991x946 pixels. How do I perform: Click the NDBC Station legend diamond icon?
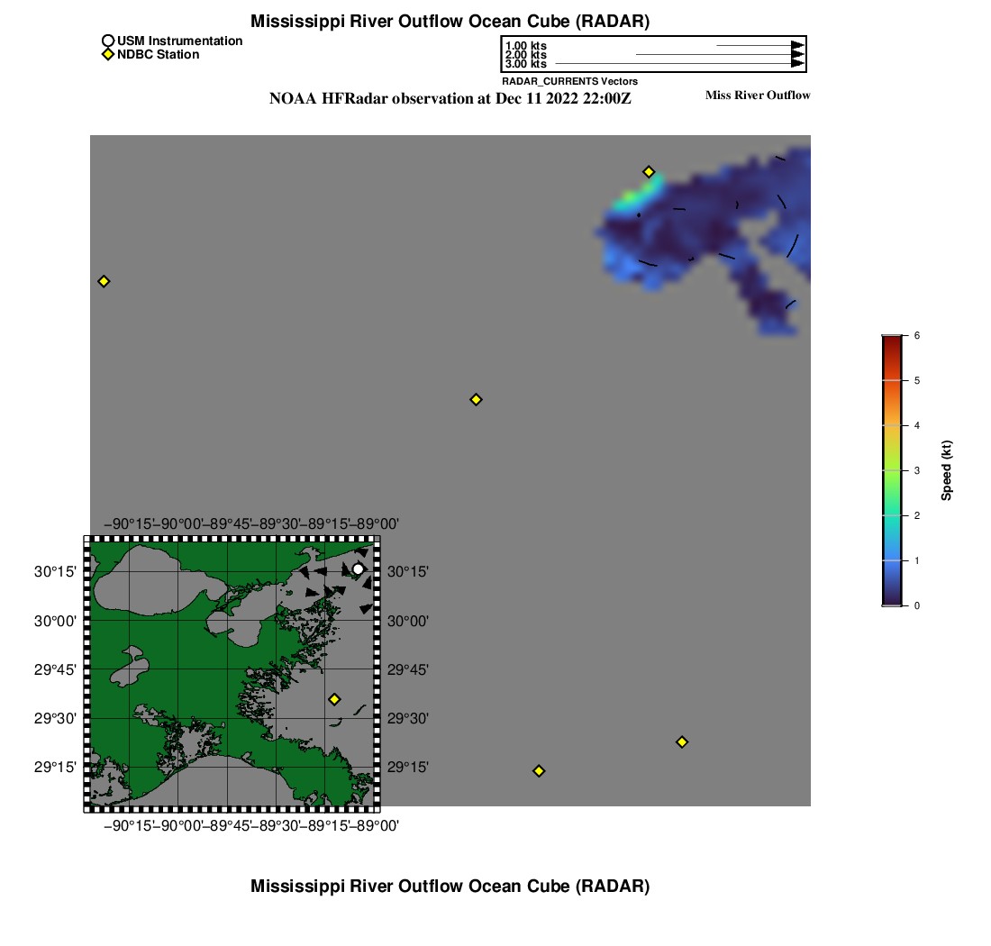point(108,55)
